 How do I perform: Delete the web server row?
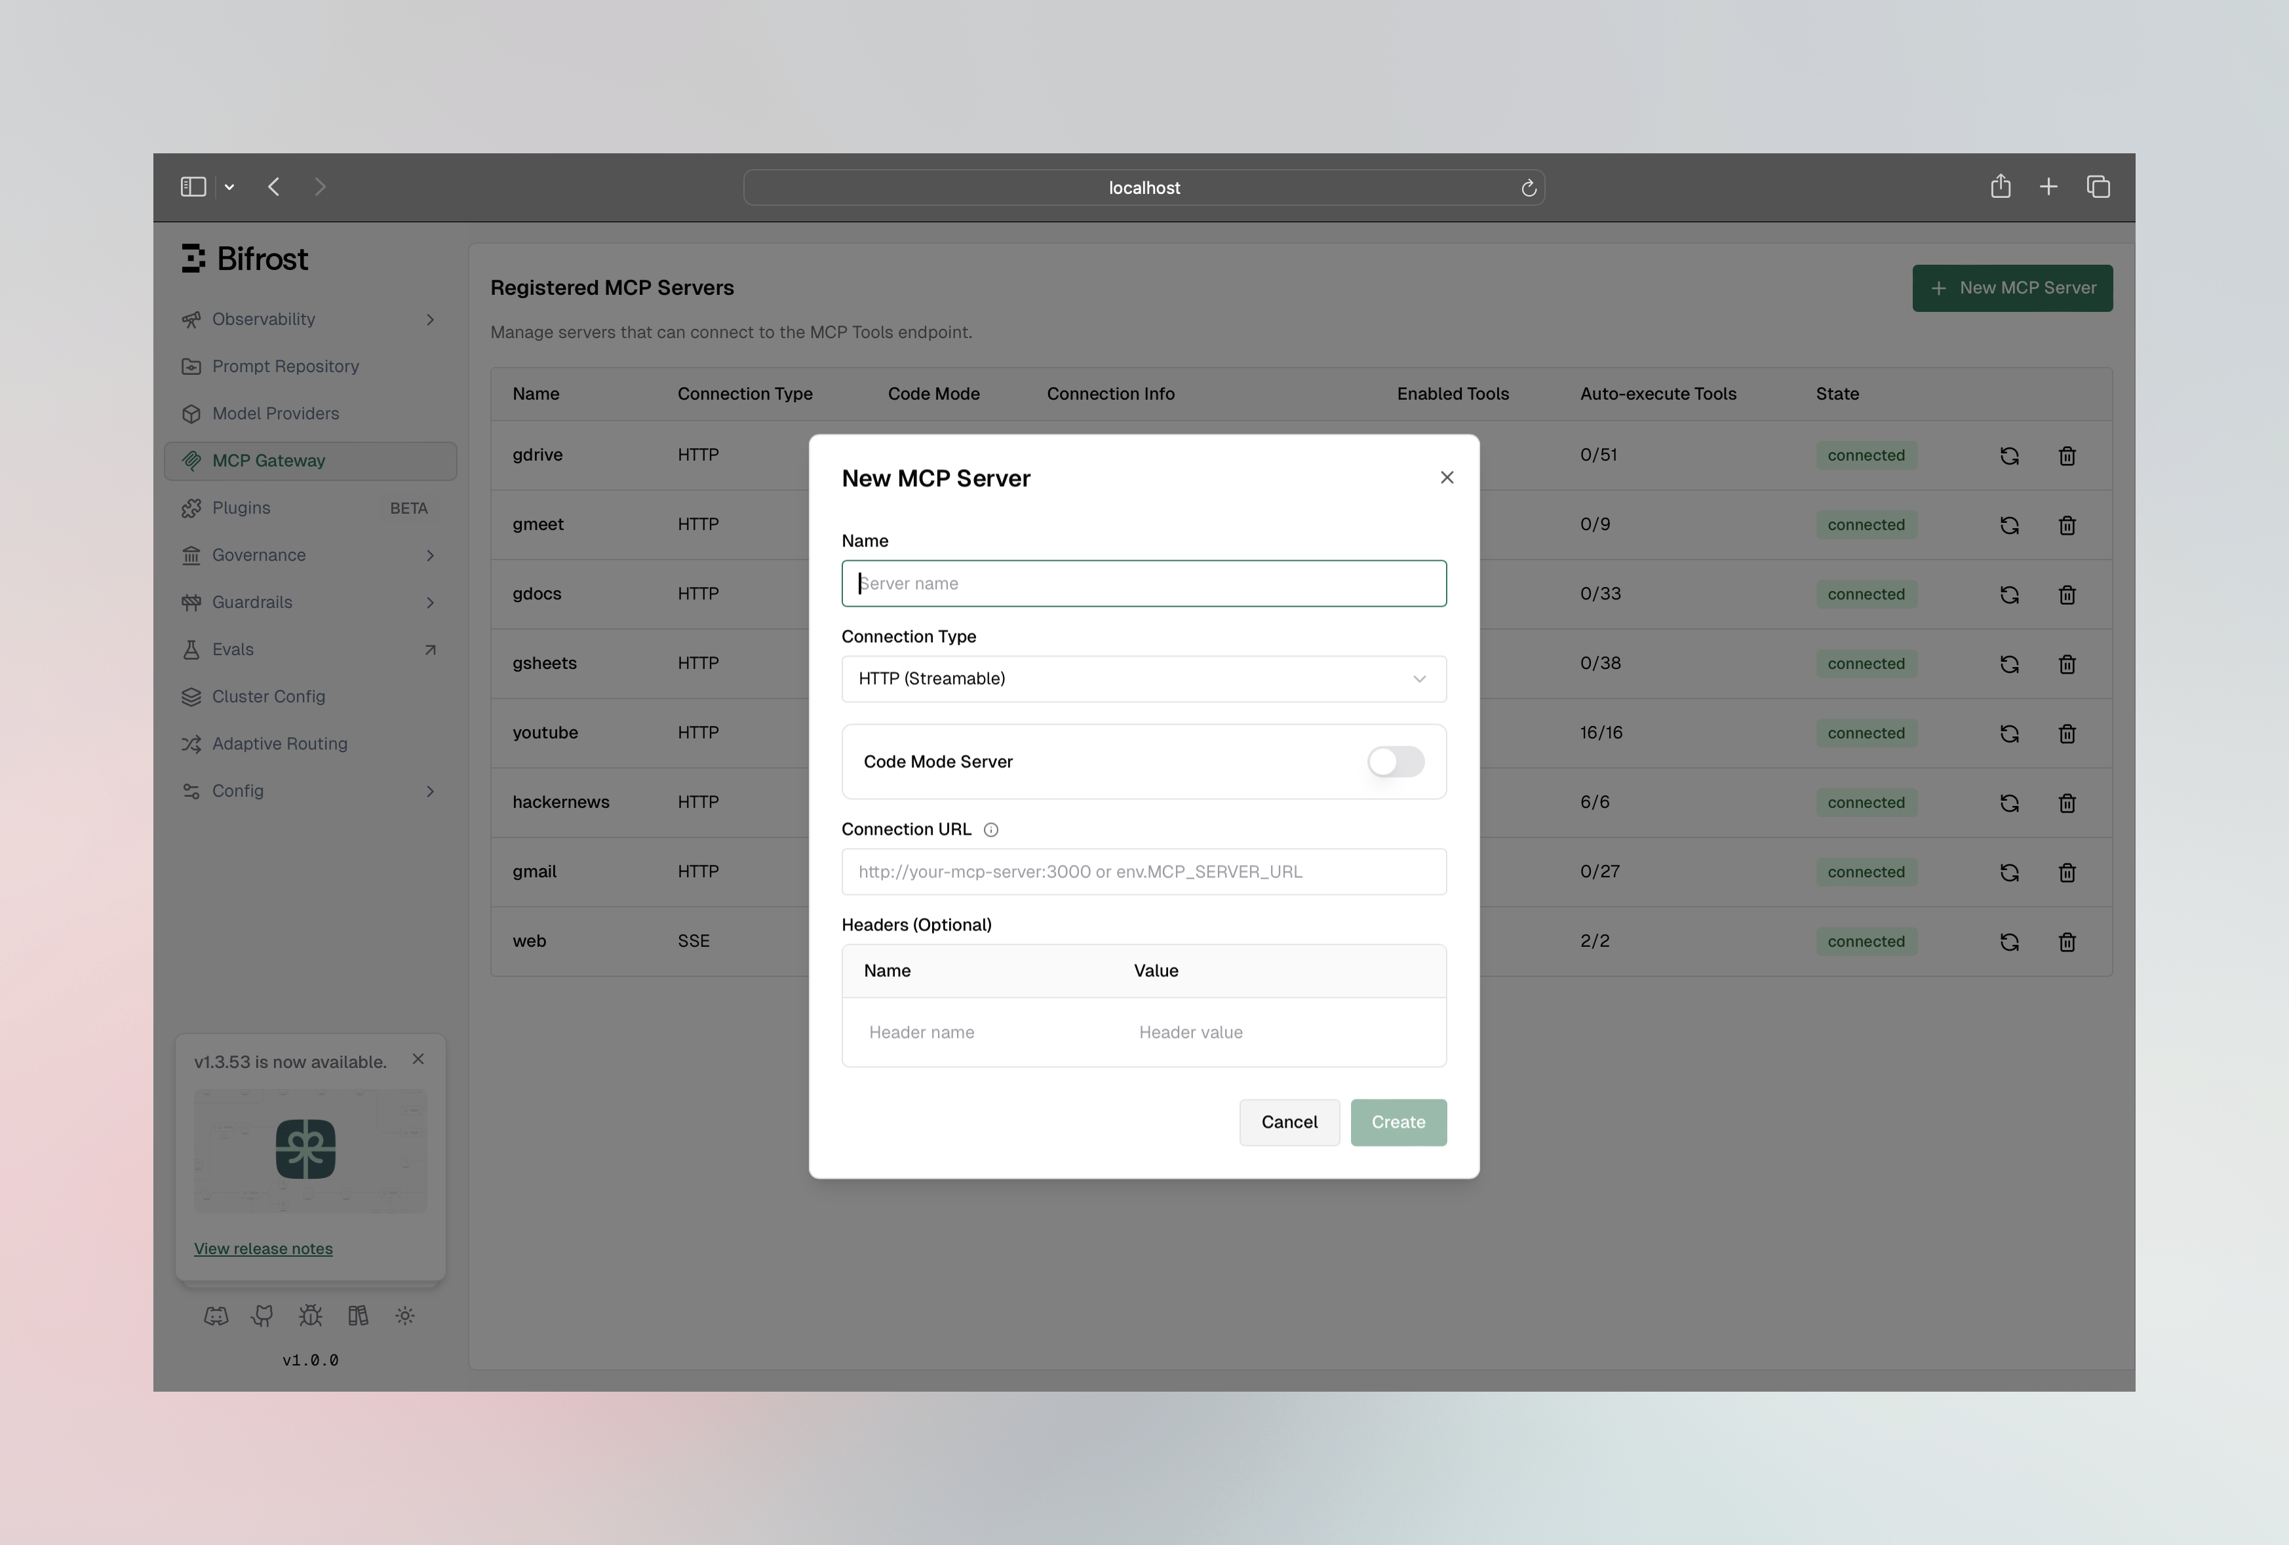[x=2066, y=942]
